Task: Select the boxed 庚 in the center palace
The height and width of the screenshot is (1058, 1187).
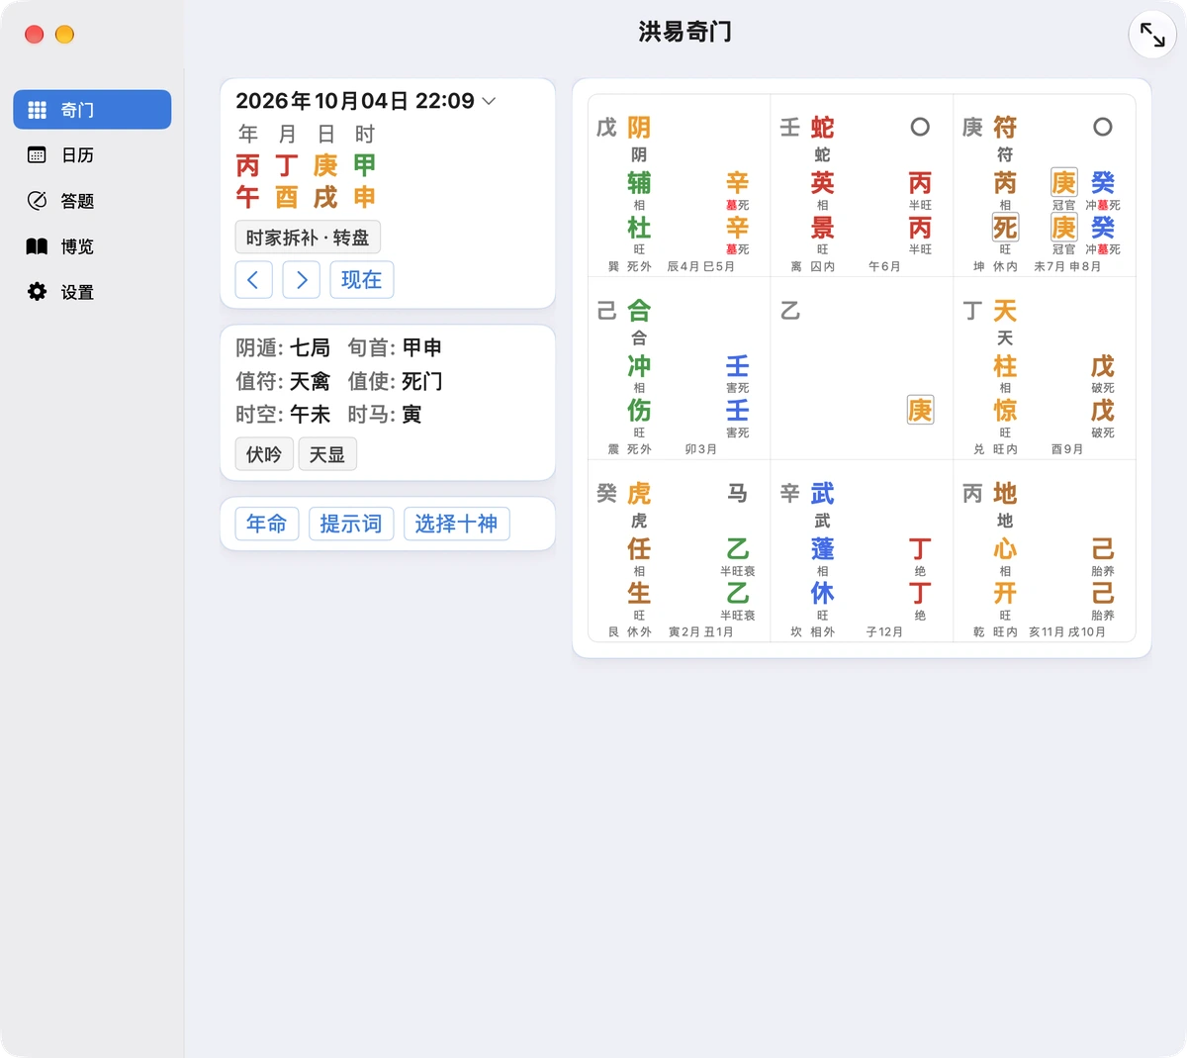Action: point(920,410)
